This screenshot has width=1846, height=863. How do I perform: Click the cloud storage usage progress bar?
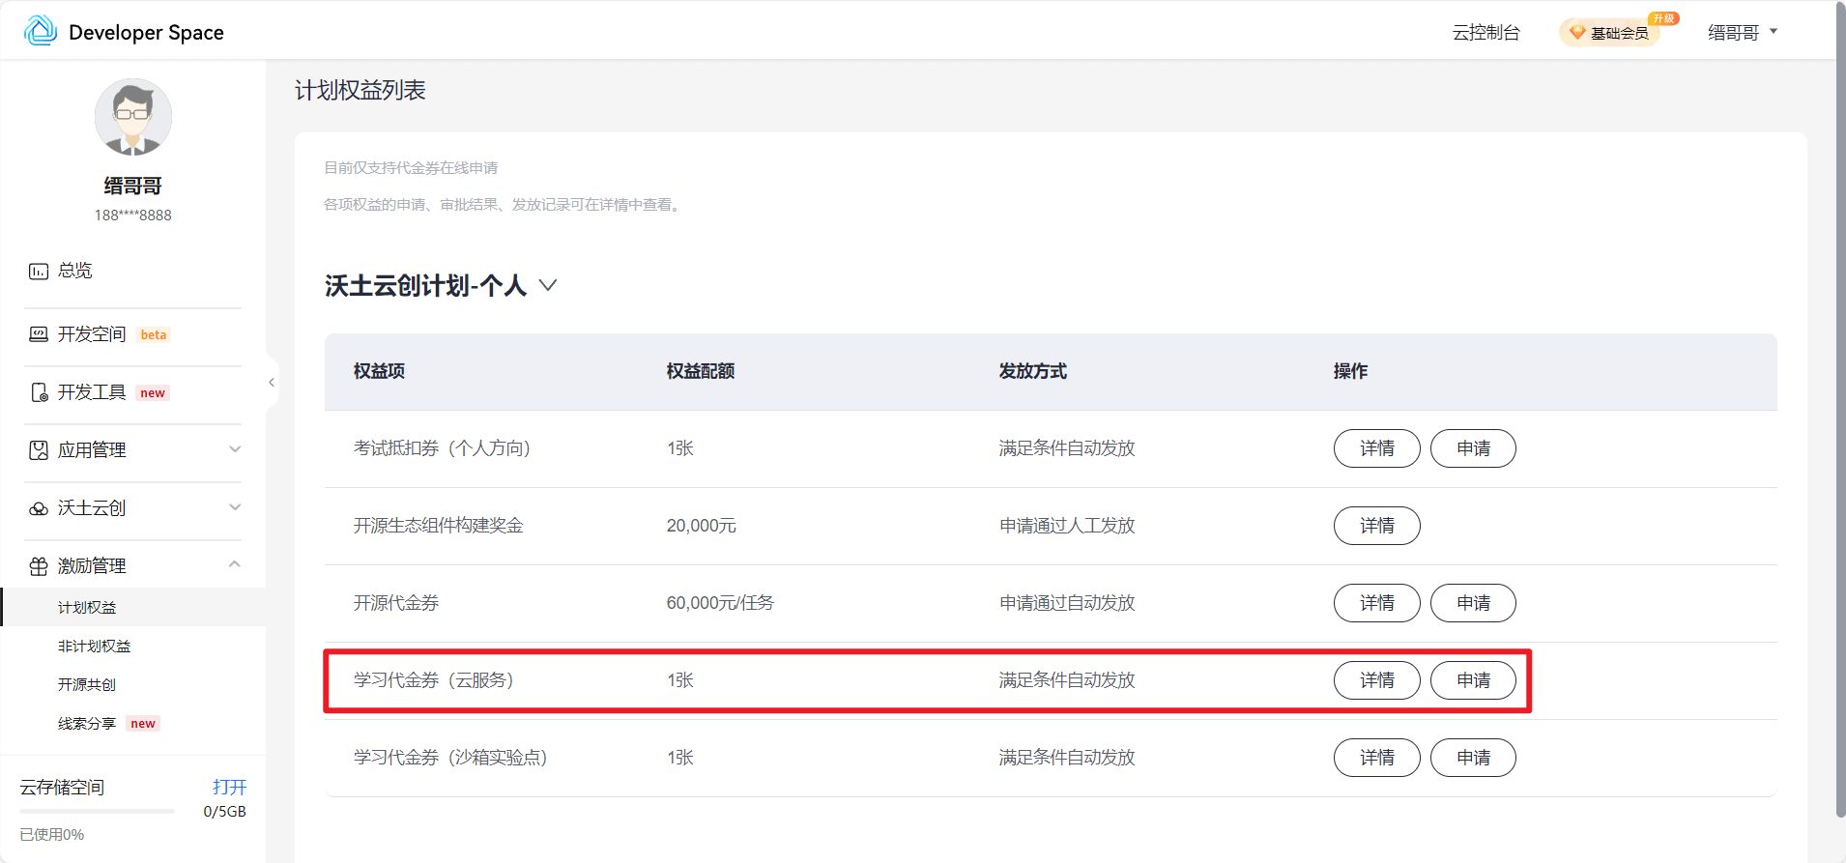point(97,812)
